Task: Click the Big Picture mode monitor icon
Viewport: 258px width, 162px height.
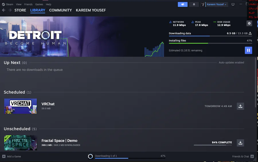Action: point(233,4)
